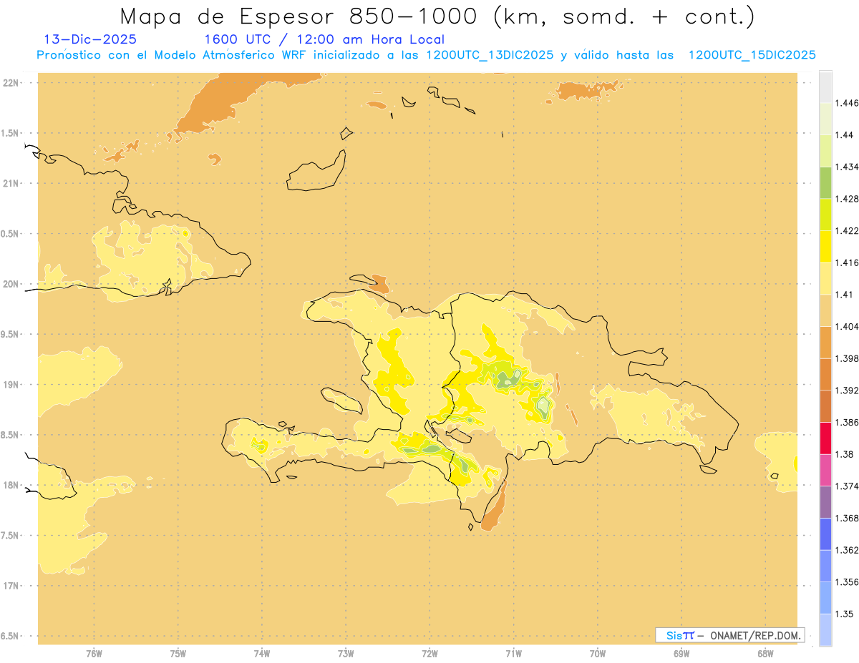Click the legend value "1.386"
This screenshot has height=663, width=859.
tap(848, 422)
